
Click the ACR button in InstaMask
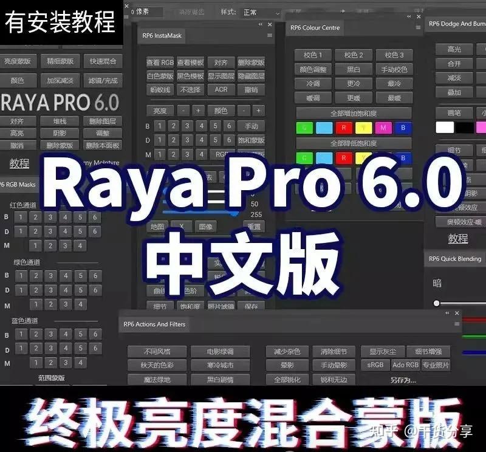point(221,89)
